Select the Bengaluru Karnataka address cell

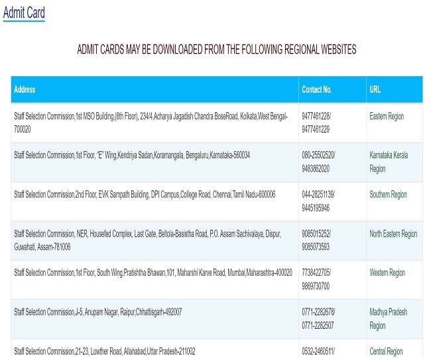coord(154,162)
